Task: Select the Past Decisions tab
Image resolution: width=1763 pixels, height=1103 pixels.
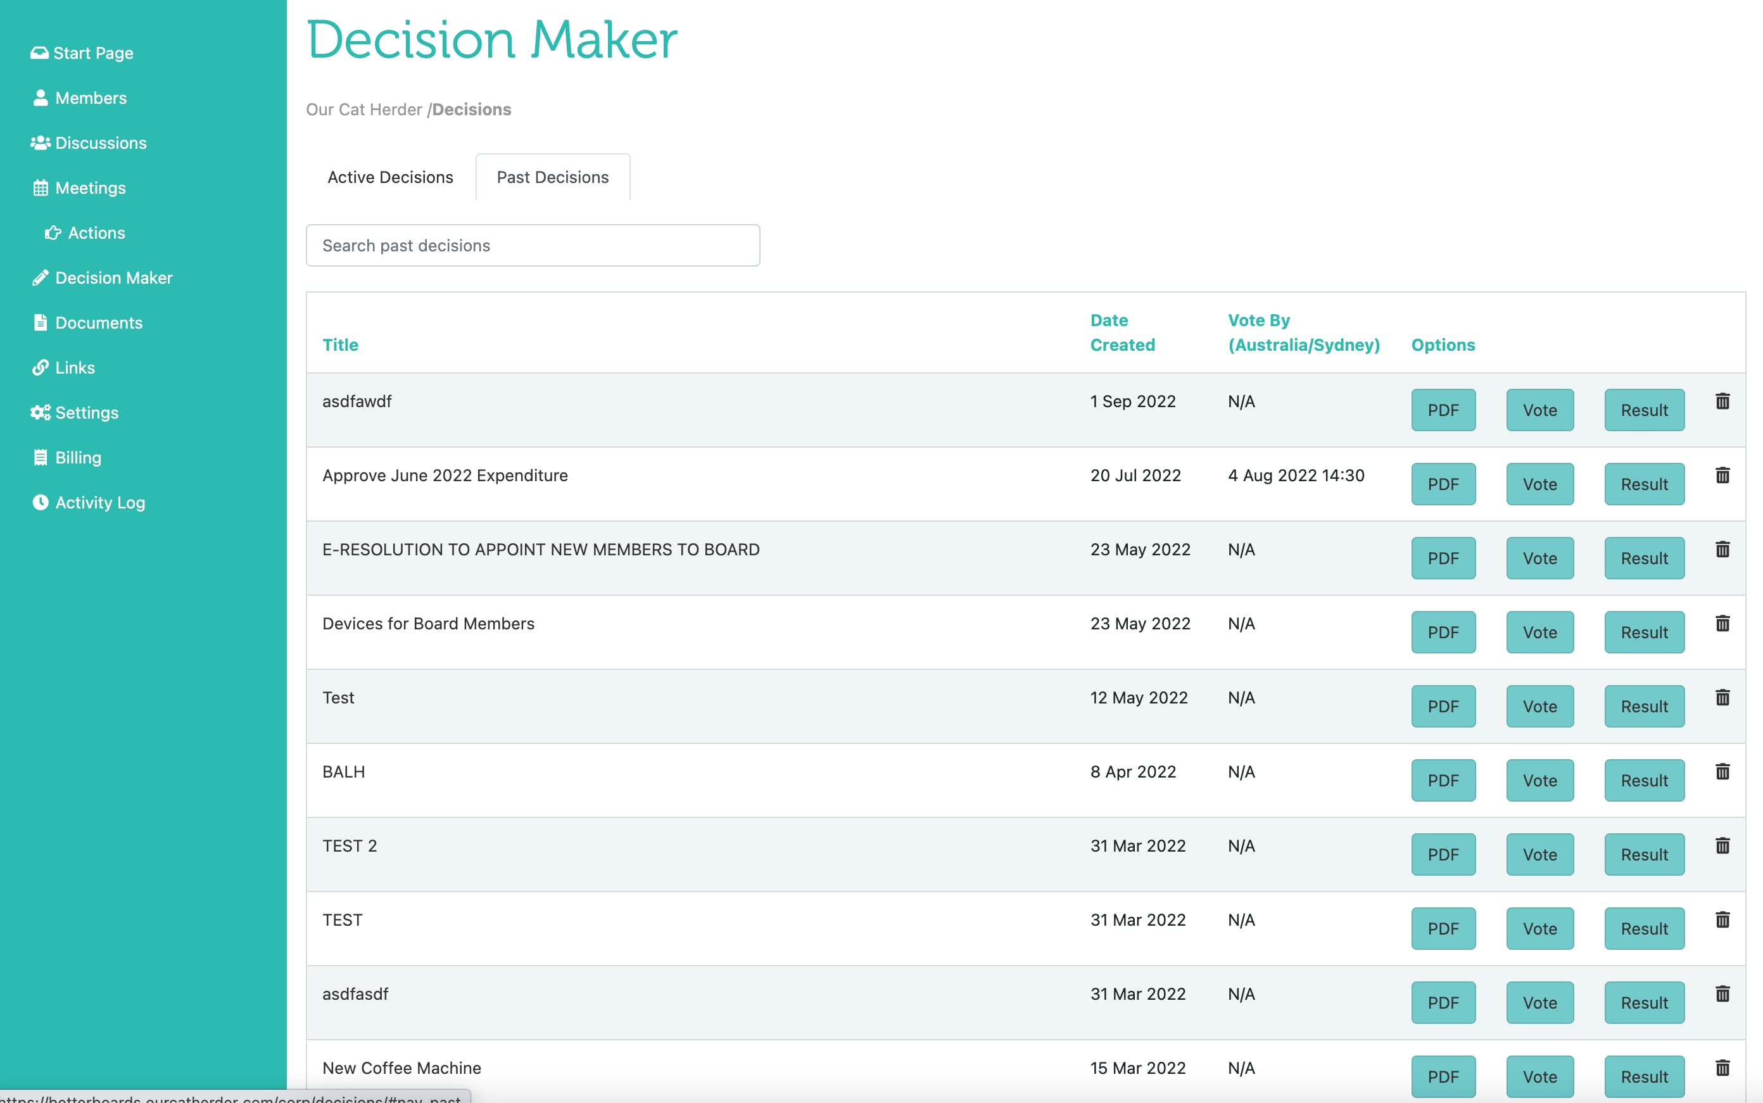Action: coord(552,177)
